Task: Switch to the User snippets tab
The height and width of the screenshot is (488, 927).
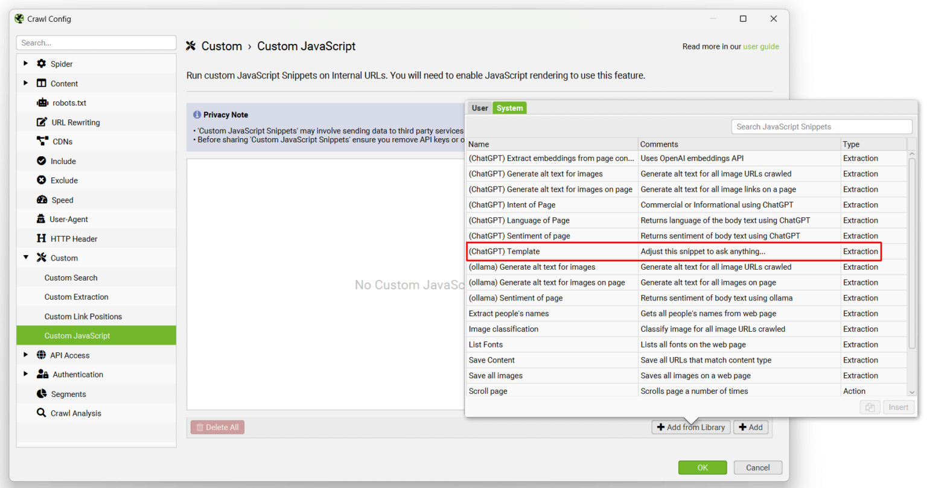Action: pos(480,108)
